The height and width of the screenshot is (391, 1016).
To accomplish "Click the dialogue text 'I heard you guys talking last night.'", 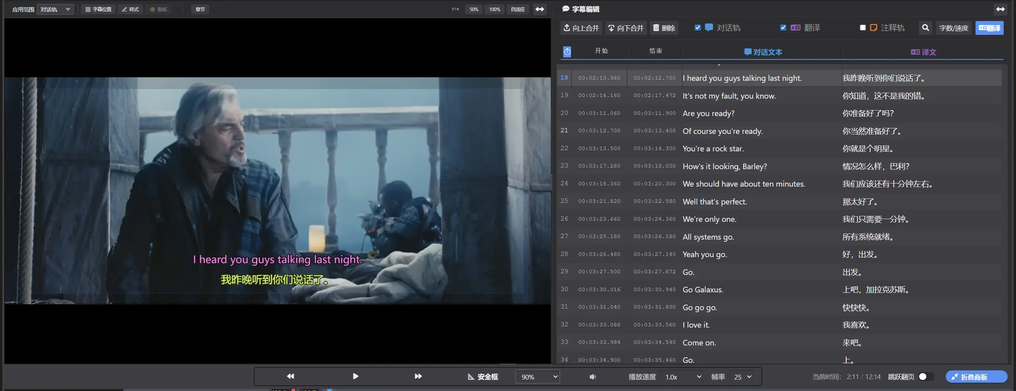I will pos(742,78).
